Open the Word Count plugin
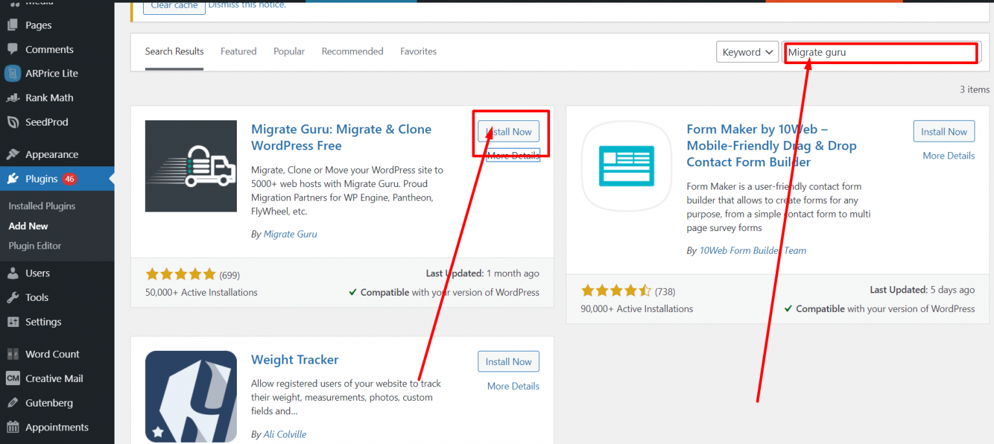The height and width of the screenshot is (444, 994). [x=52, y=353]
